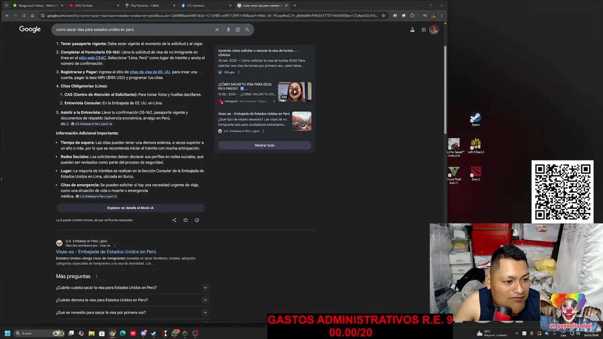Open the U.S. Embassy in Peru +3 citation chip

click(96, 196)
